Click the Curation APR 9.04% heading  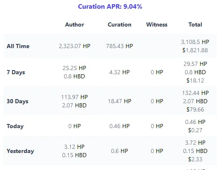point(110,7)
